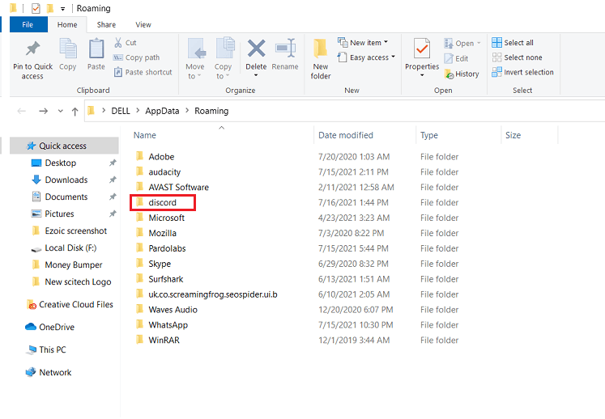The height and width of the screenshot is (419, 605).
Task: Go up one folder level
Action: (75, 111)
